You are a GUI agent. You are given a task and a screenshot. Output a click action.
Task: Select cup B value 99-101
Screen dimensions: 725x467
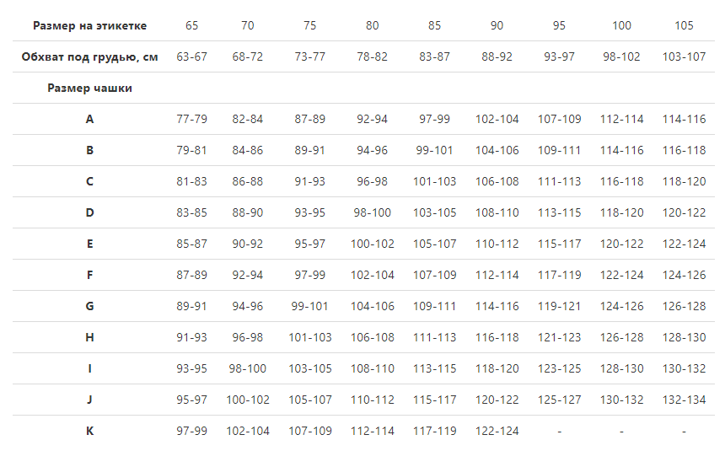[434, 150]
